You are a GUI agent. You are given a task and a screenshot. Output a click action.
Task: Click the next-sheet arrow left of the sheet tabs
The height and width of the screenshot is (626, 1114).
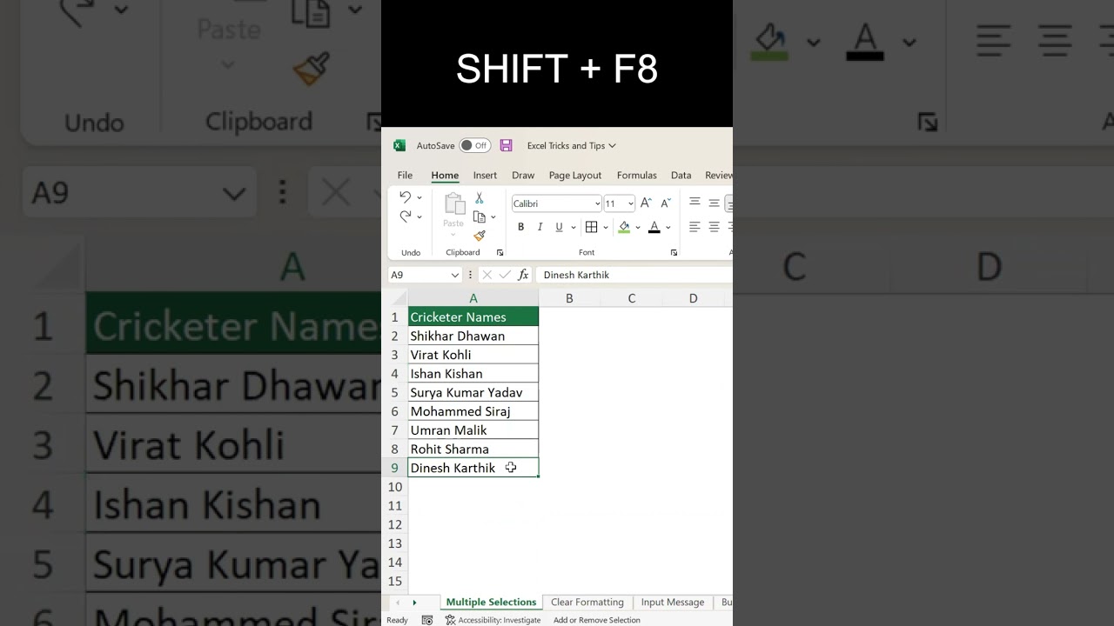[414, 603]
